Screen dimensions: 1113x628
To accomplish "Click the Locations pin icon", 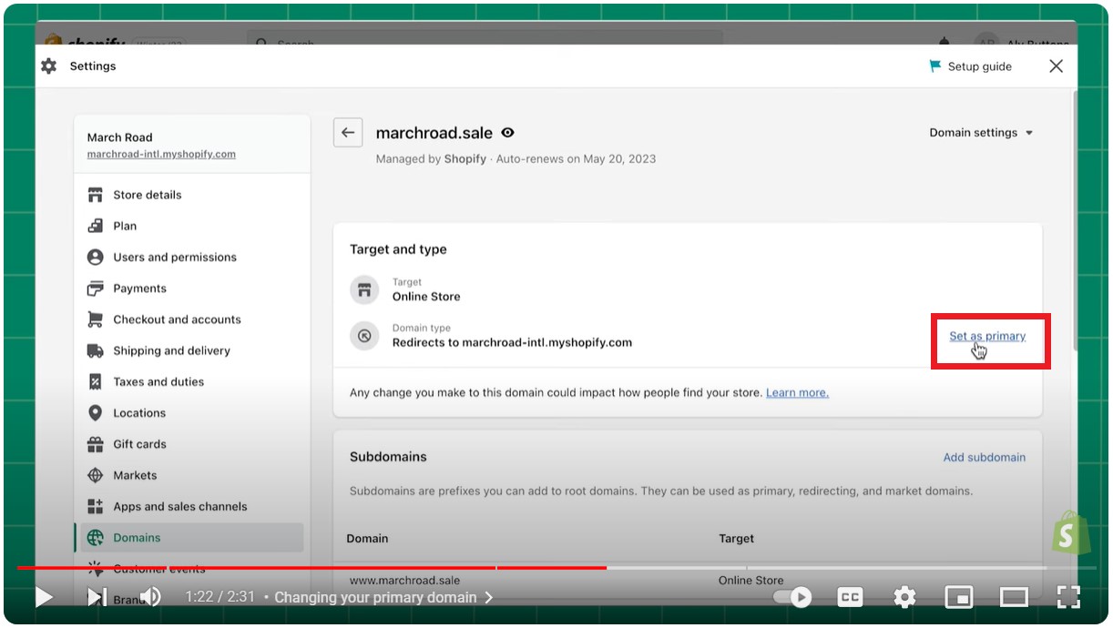I will [x=95, y=413].
